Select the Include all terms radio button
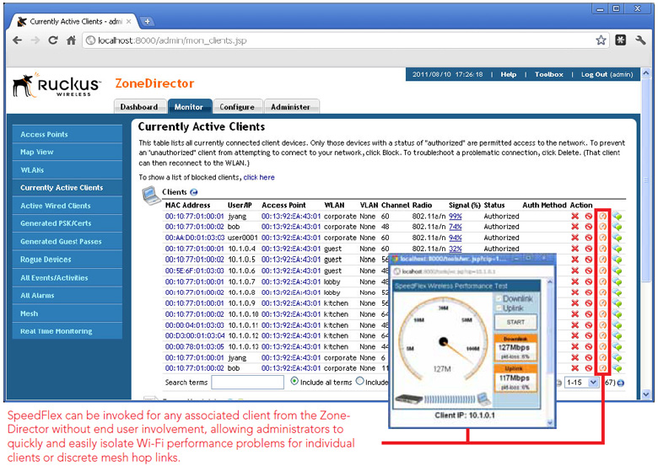The image size is (658, 466). click(294, 382)
